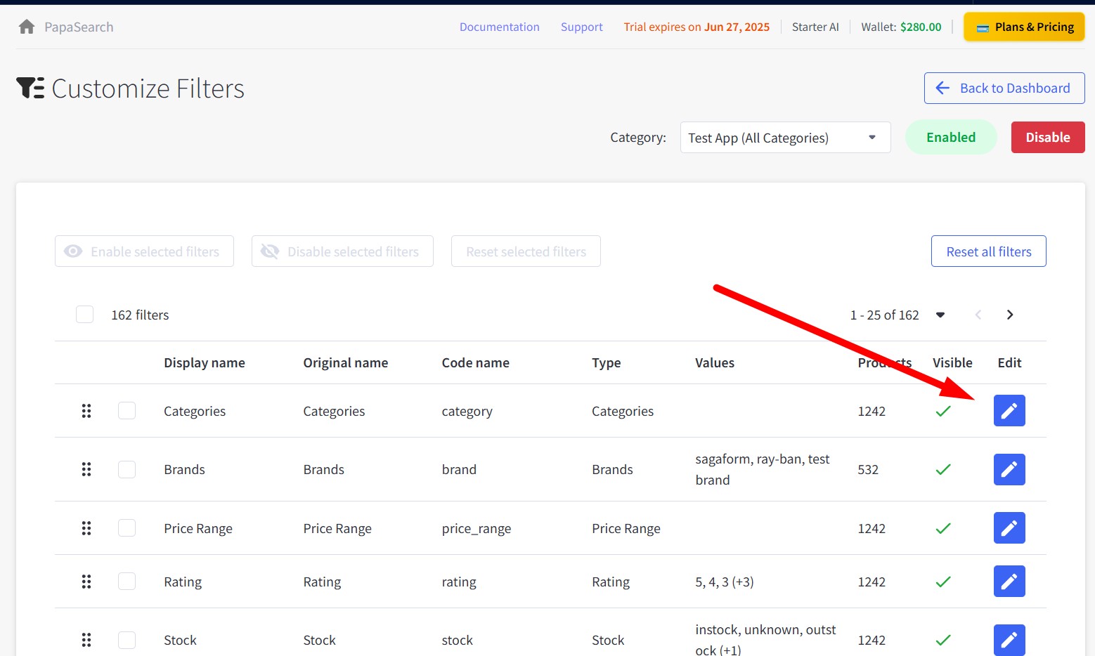Click Disable selected filters button
This screenshot has height=656, width=1095.
(x=342, y=251)
